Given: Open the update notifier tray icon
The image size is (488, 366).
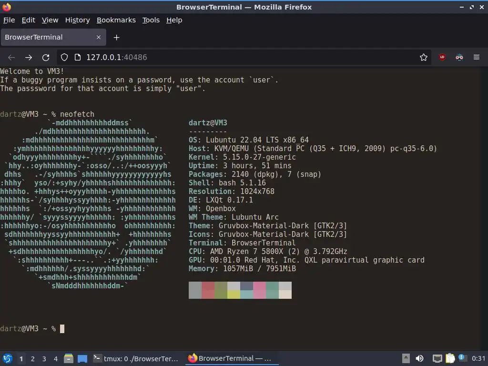Looking at the screenshot, I should coord(462,358).
